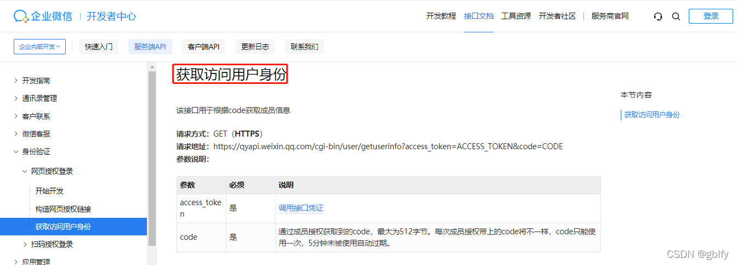Click the access_token parameter cell
This screenshot has width=737, height=265.
(201, 208)
